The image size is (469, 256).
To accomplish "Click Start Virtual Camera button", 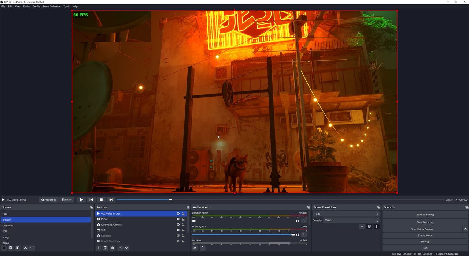I will click(x=422, y=229).
